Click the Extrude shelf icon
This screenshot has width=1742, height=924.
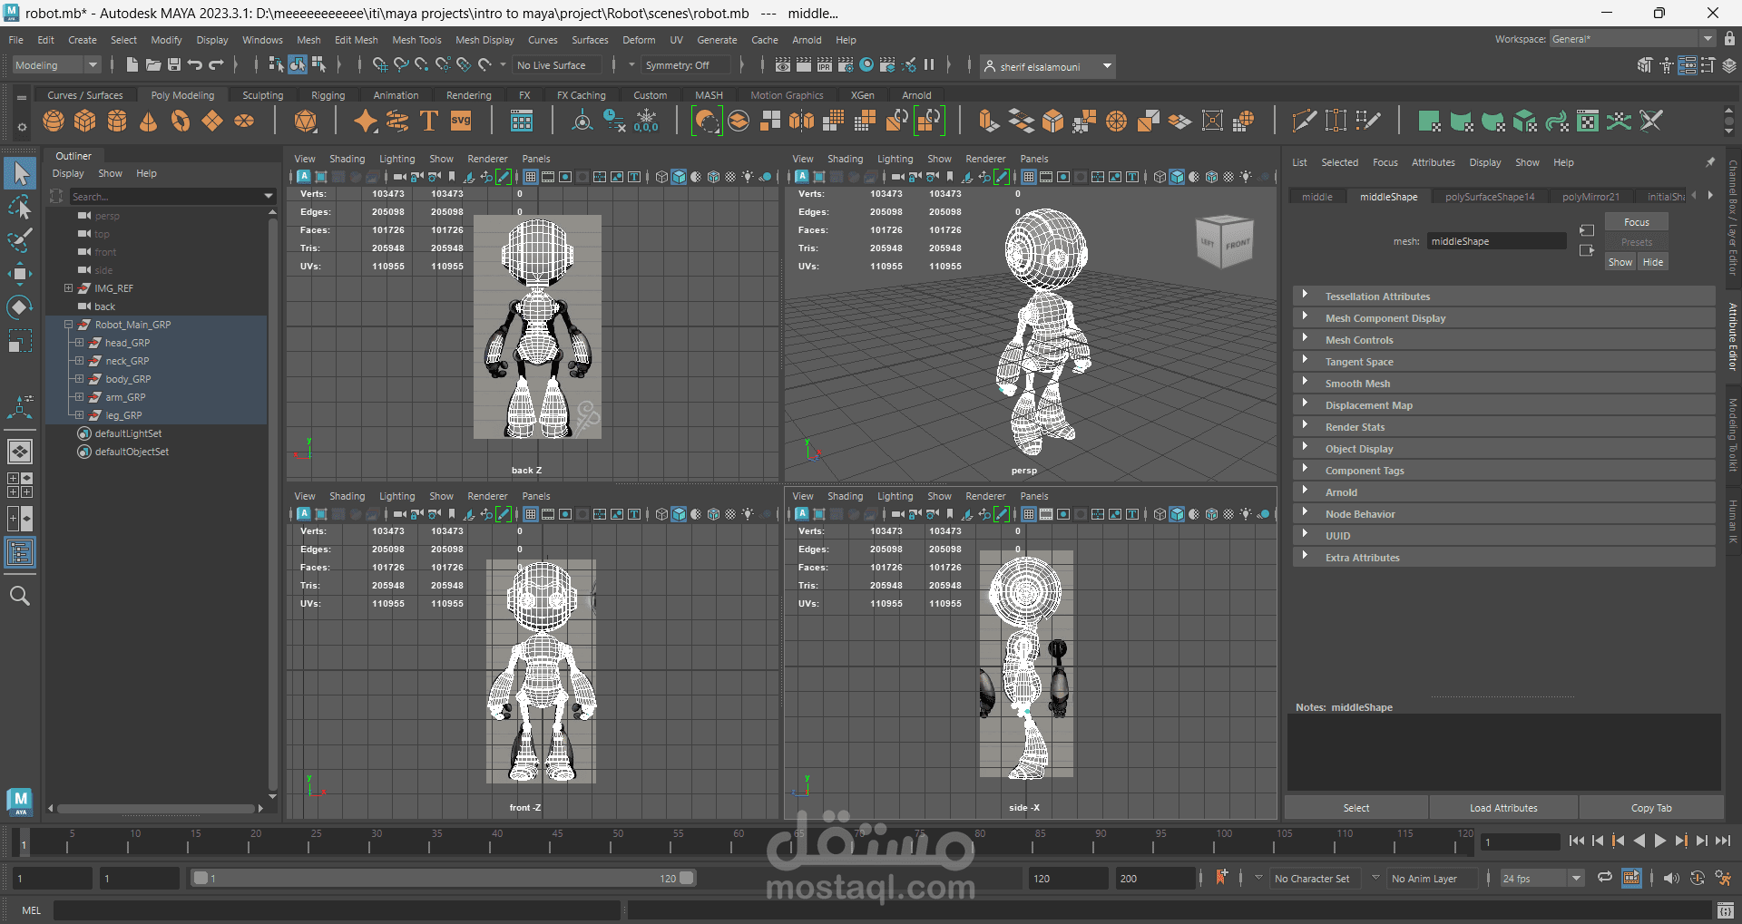click(989, 121)
